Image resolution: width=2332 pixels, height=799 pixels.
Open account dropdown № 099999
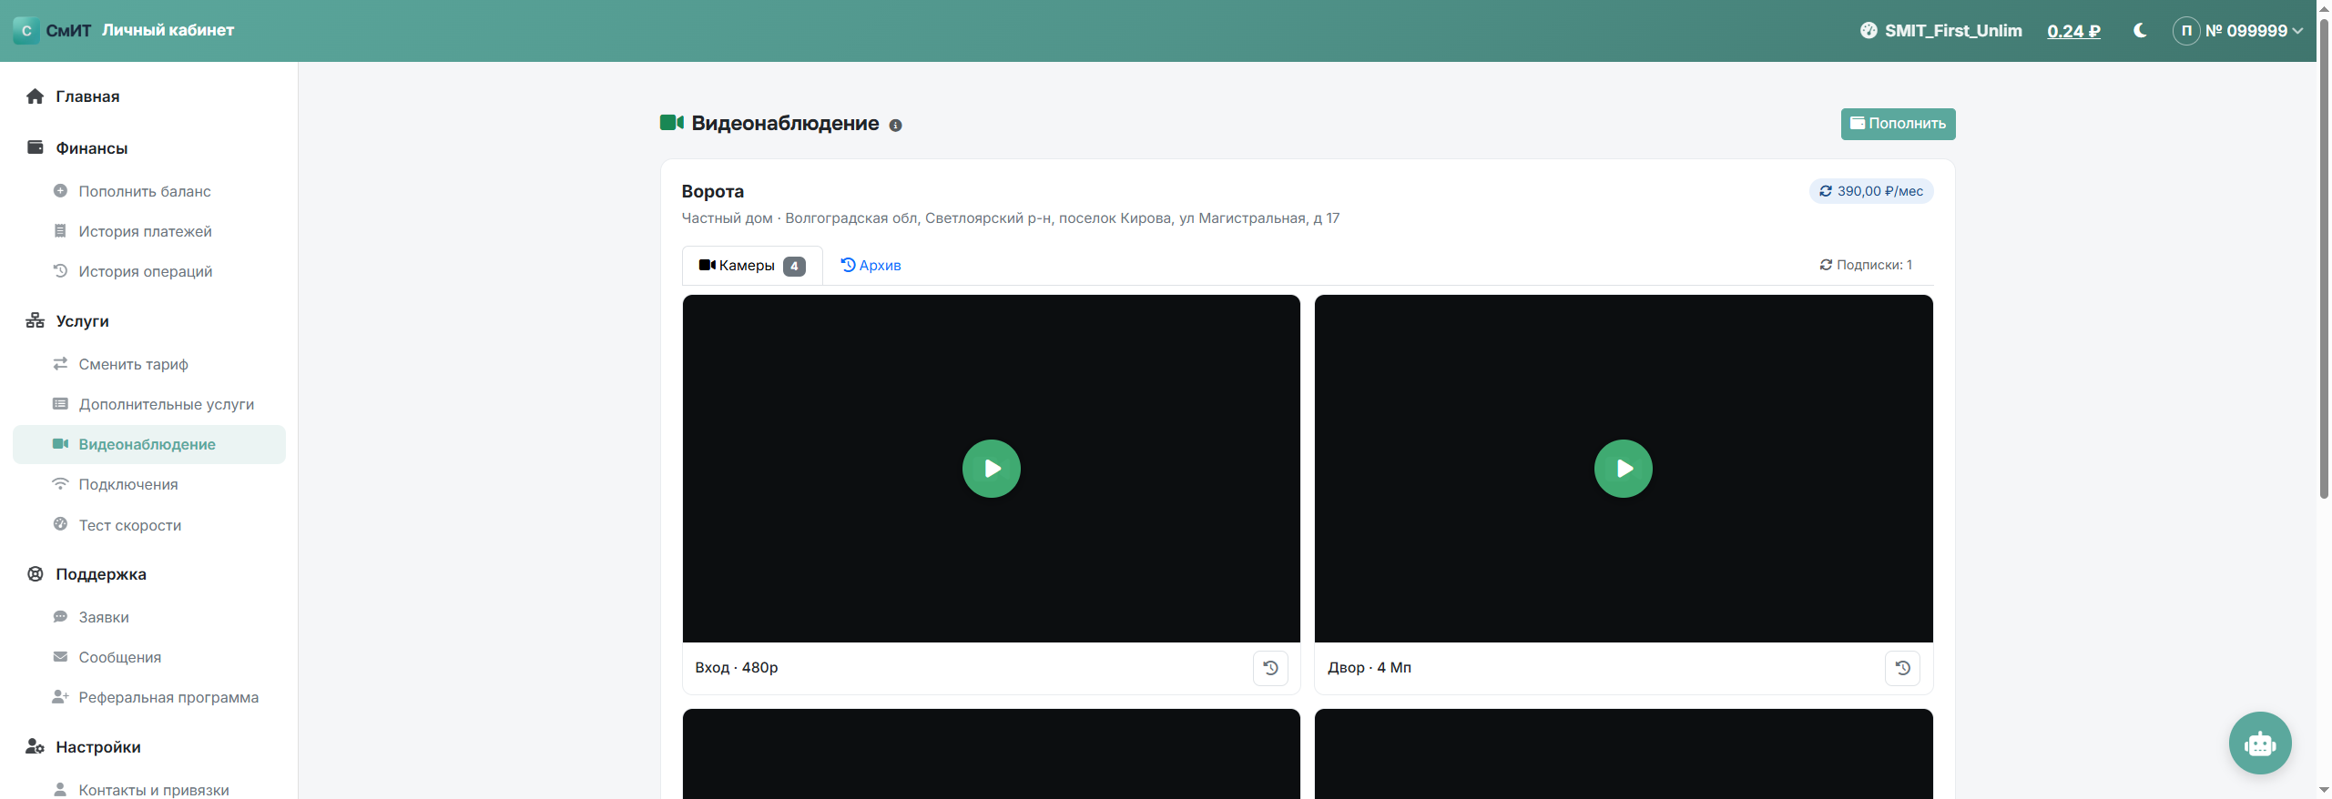(x=2237, y=31)
